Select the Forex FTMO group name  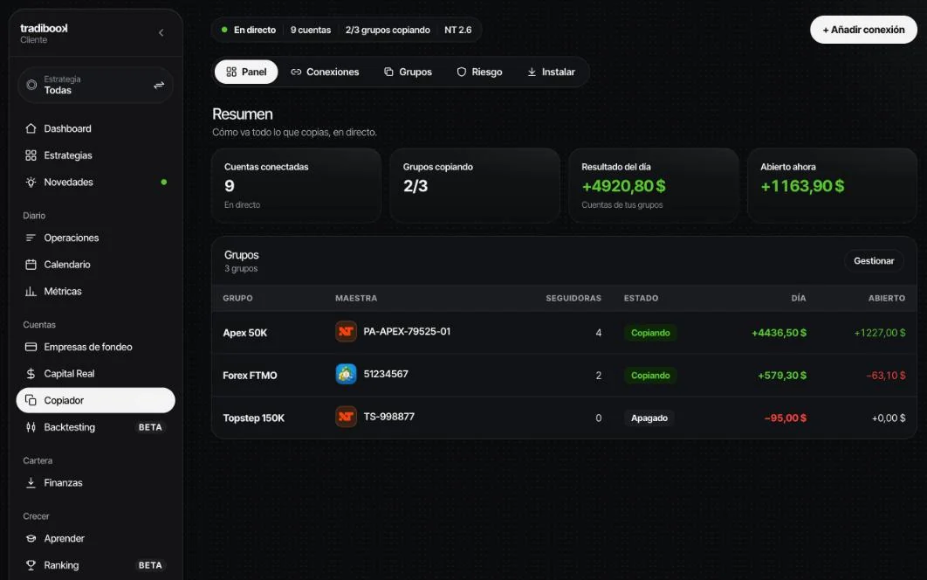(250, 376)
